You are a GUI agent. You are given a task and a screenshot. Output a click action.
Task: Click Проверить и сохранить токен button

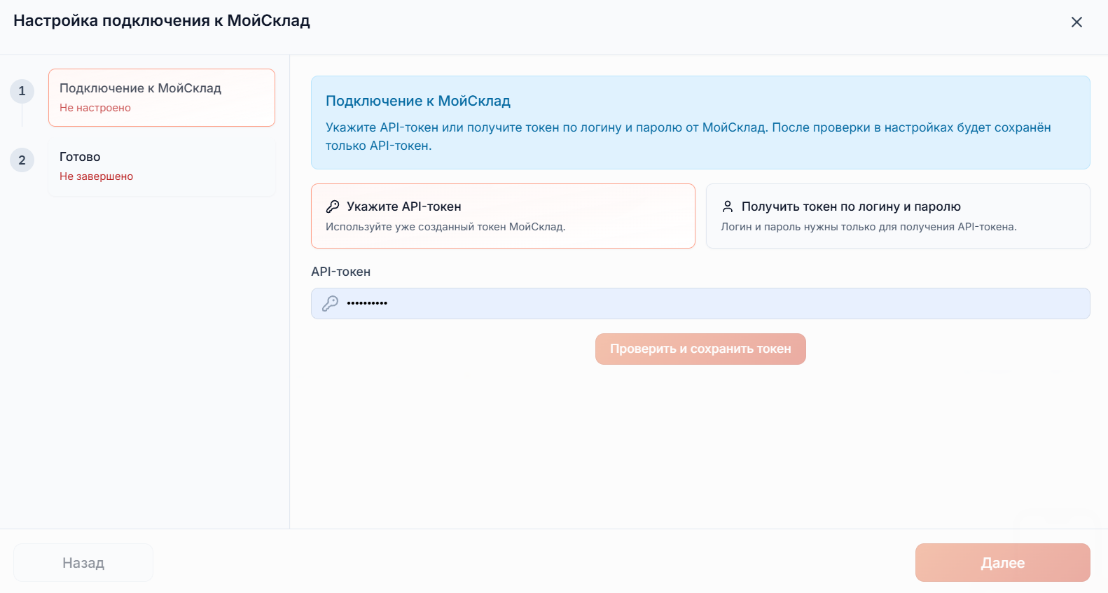tap(700, 349)
